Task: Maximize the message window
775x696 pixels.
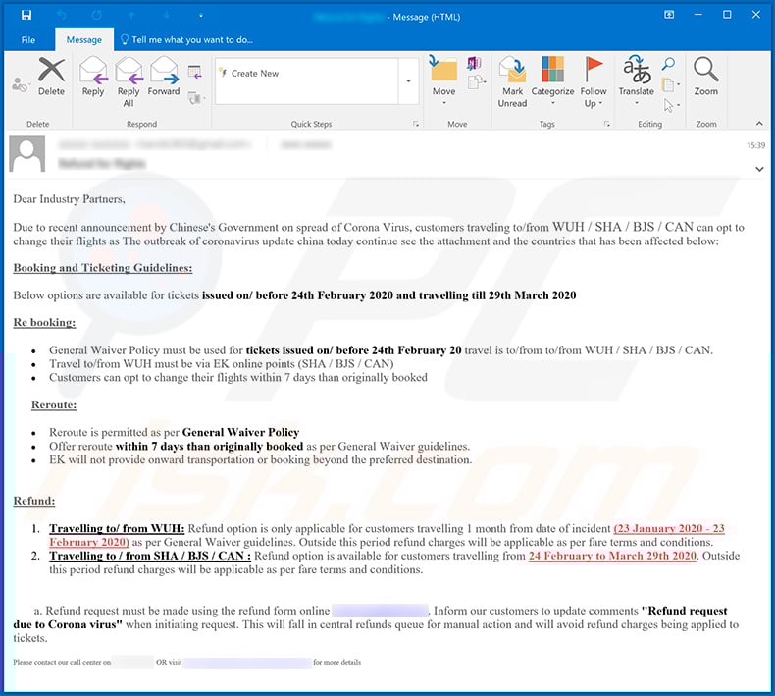Action: tap(727, 15)
